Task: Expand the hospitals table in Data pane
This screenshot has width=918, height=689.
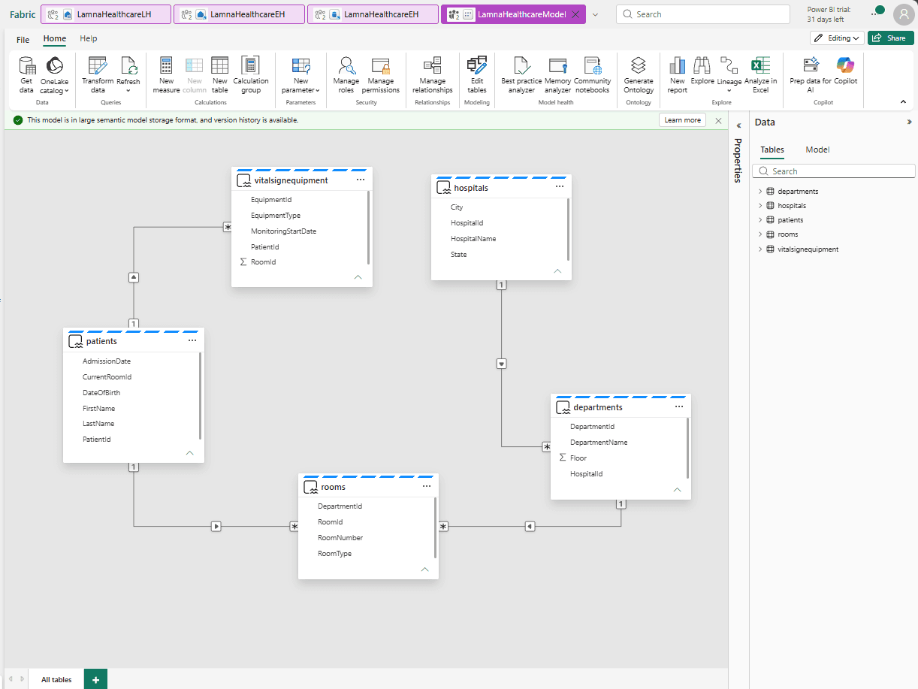Action: 760,206
